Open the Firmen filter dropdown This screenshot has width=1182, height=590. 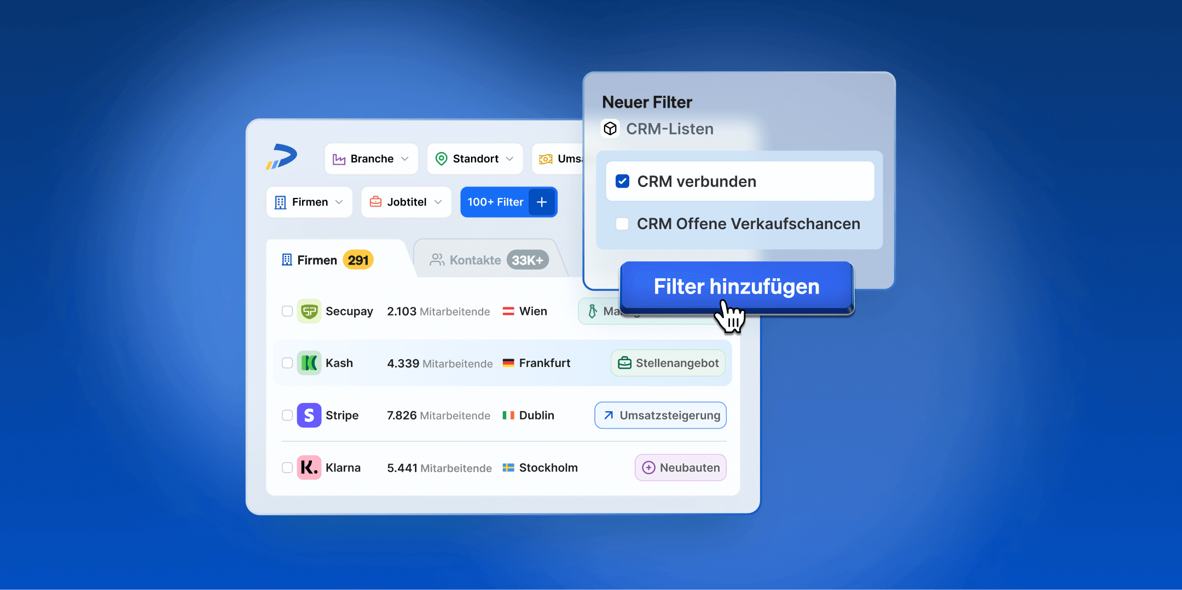[x=309, y=202]
